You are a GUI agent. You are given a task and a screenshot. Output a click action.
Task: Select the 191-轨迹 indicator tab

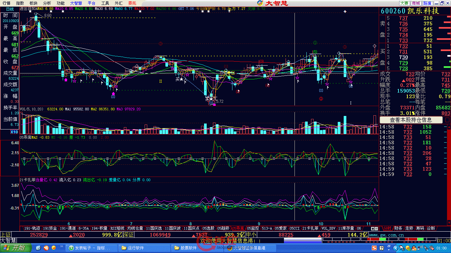click(32, 228)
